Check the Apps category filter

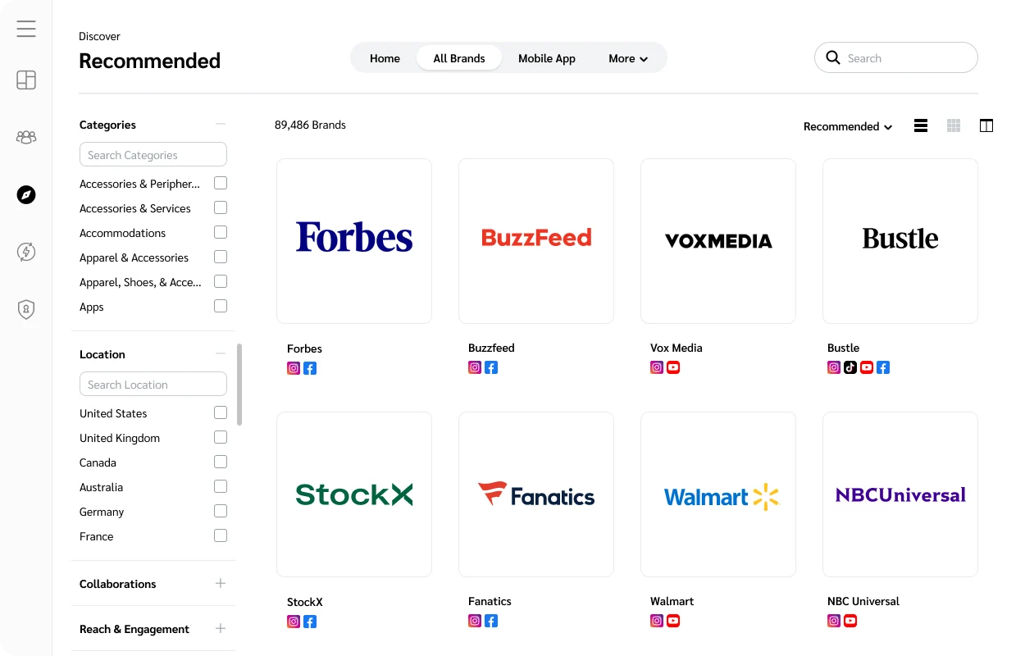220,305
